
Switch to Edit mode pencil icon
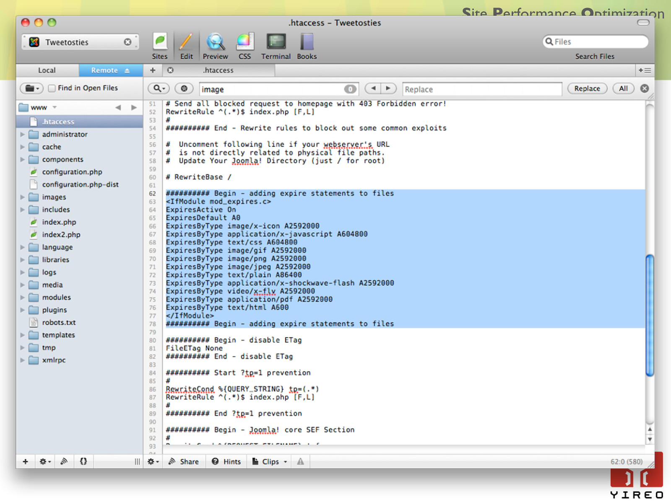(186, 46)
